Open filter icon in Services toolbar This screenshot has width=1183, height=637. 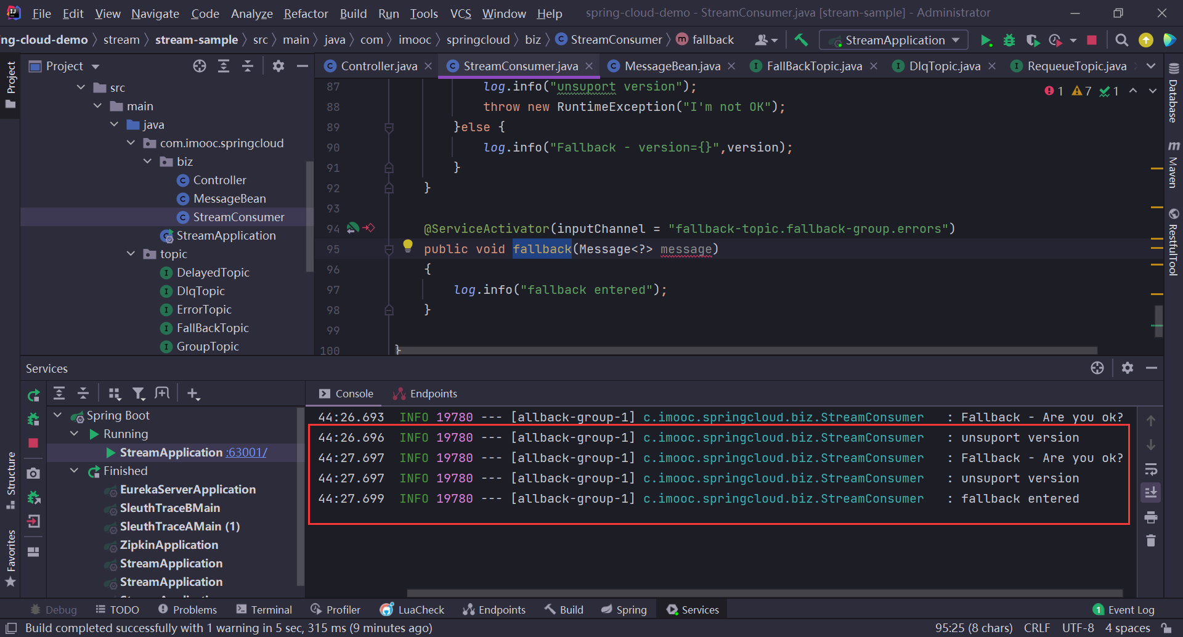[139, 393]
